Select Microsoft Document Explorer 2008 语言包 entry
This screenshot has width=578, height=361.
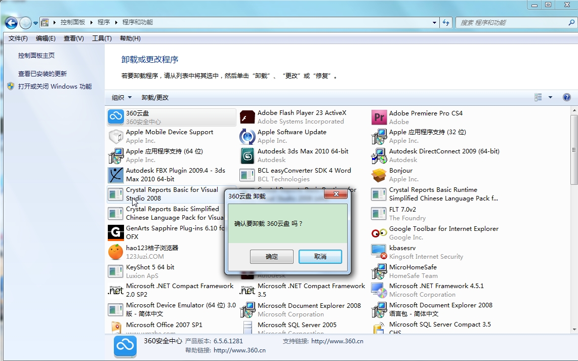click(x=435, y=309)
